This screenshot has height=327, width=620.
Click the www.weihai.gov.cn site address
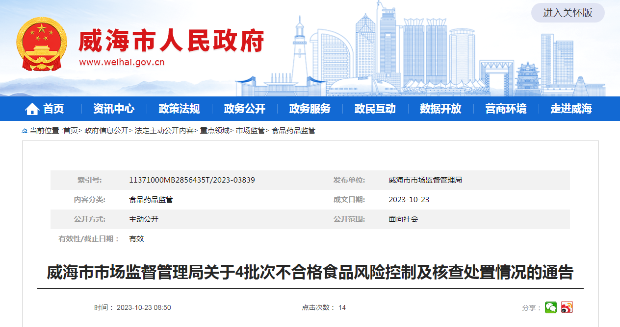(x=122, y=62)
